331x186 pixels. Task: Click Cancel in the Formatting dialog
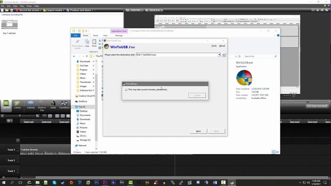[x=197, y=96]
